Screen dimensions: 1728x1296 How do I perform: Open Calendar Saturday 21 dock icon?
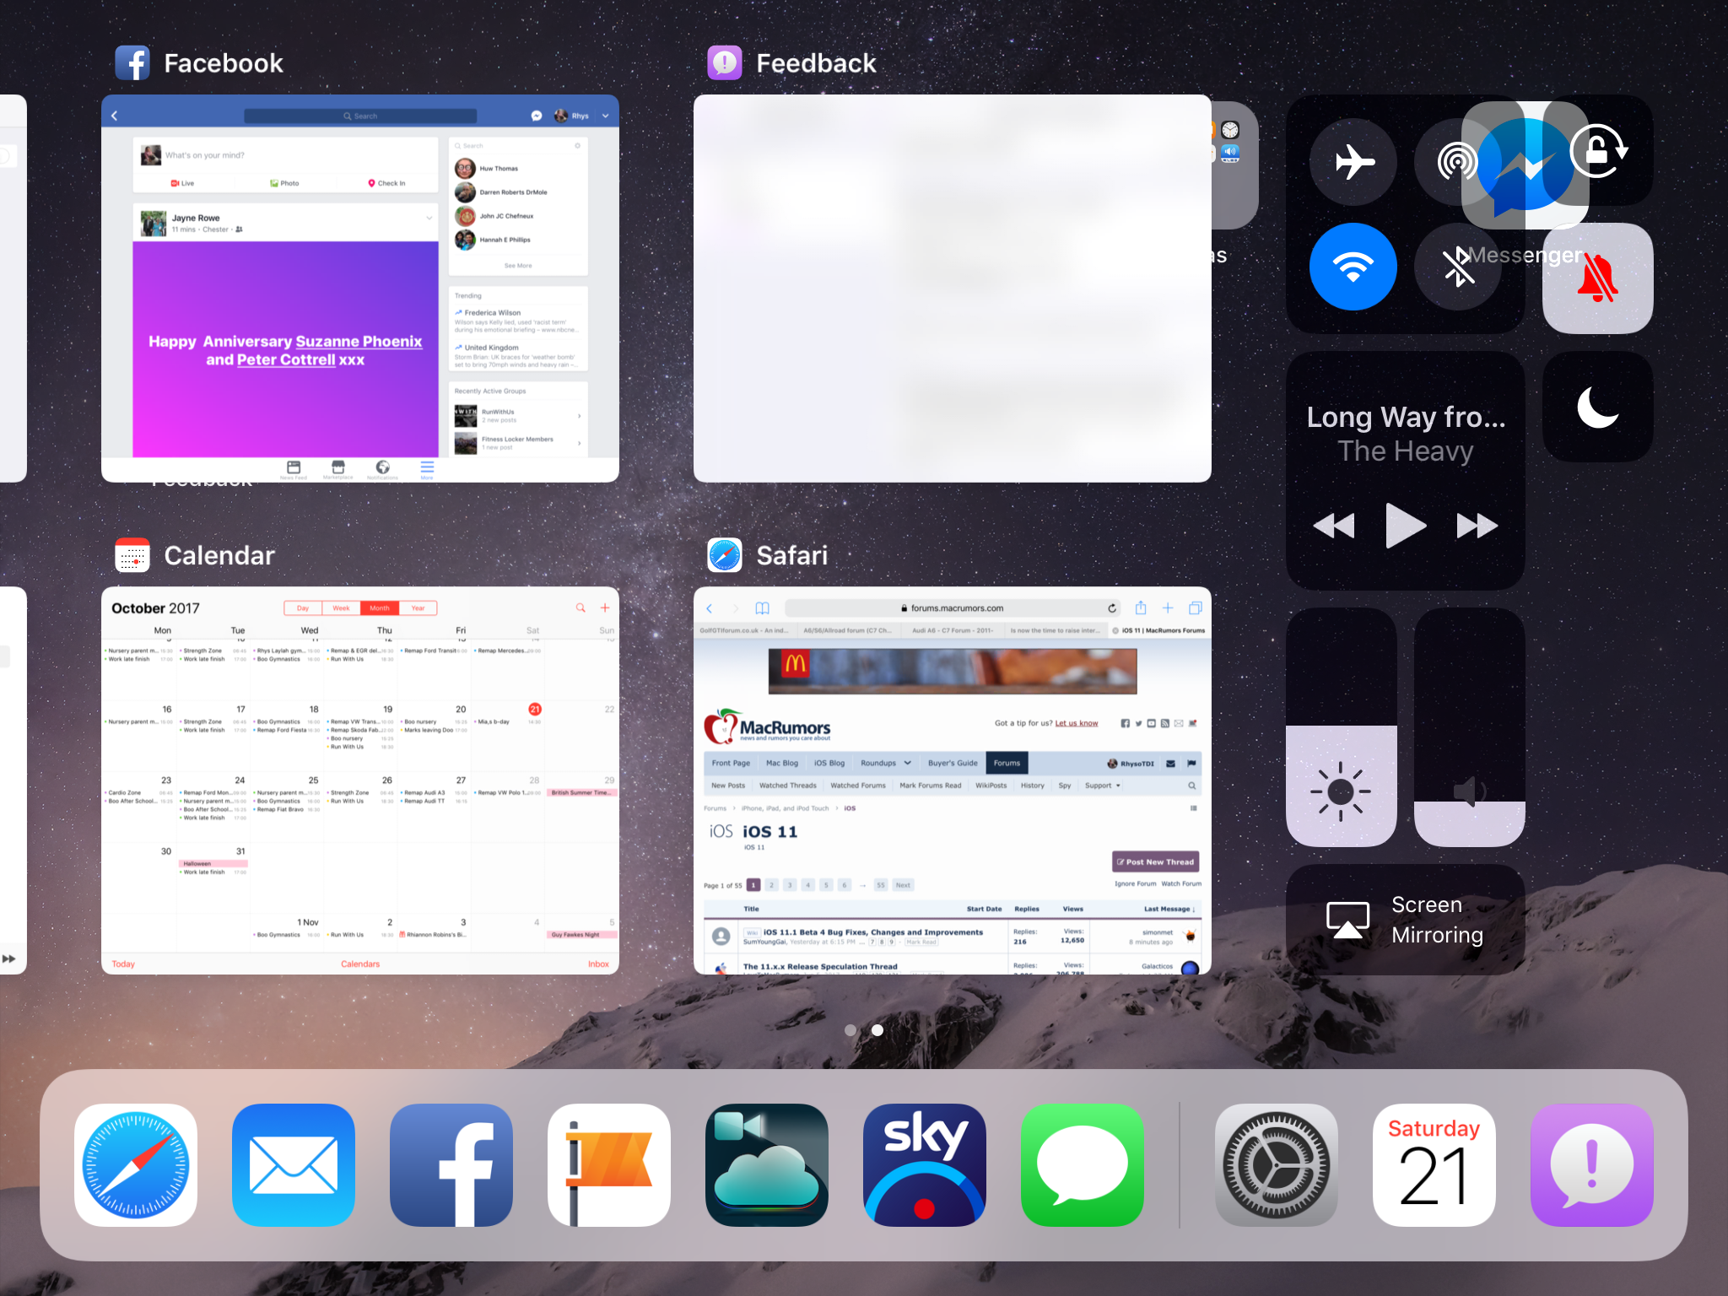click(x=1434, y=1164)
